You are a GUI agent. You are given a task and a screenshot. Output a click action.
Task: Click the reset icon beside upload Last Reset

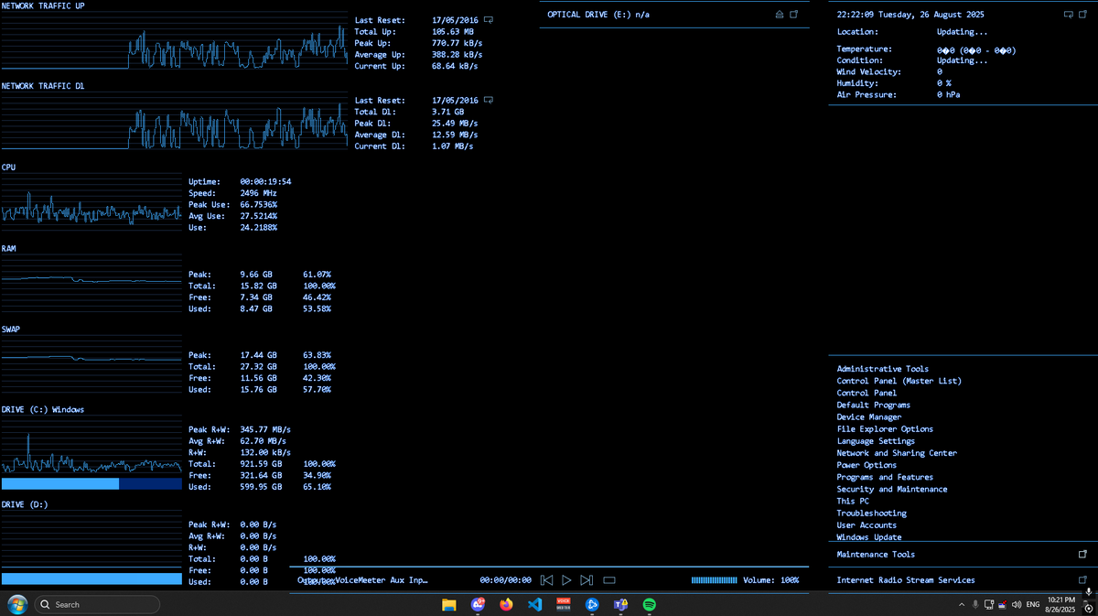(x=489, y=20)
